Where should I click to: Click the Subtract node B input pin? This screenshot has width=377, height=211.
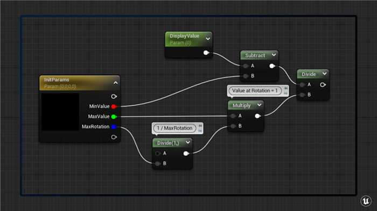[246, 76]
